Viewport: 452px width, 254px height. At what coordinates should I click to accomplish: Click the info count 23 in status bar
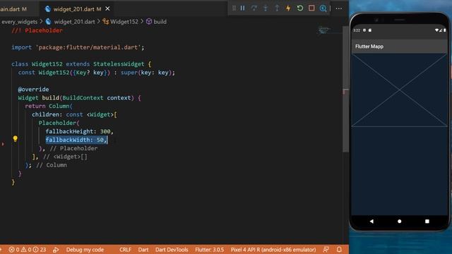[40, 250]
